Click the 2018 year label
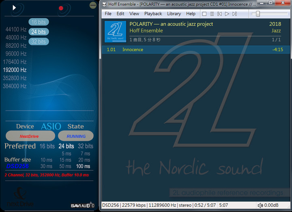 pos(275,24)
